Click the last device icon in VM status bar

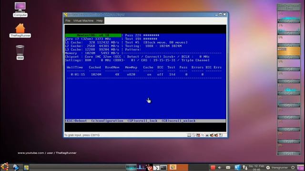[x=221, y=135]
